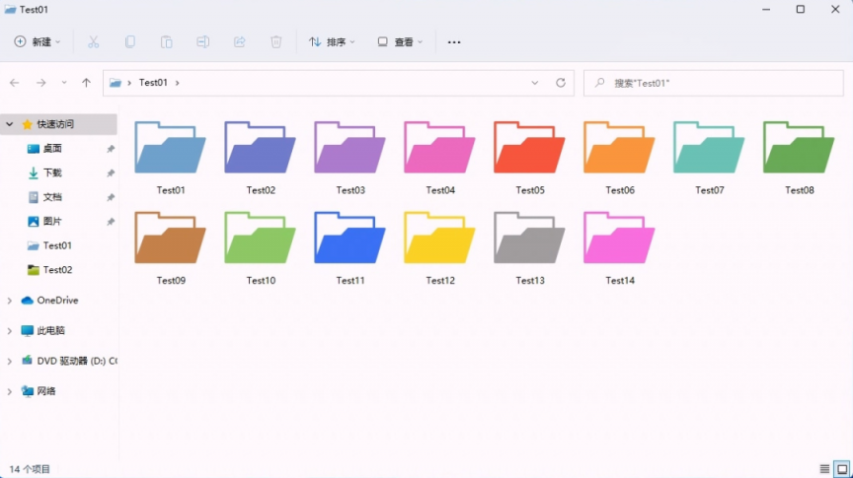Open address bar history dropdown chevron

[x=535, y=83]
